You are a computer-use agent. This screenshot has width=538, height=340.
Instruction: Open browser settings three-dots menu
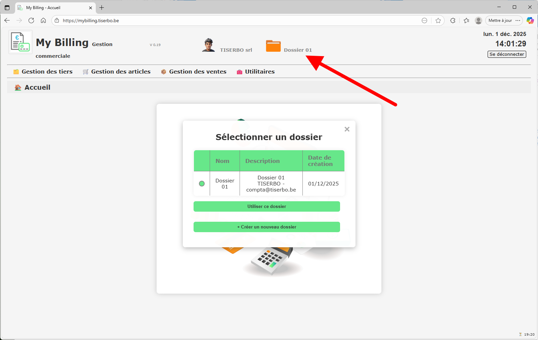pyautogui.click(x=518, y=20)
